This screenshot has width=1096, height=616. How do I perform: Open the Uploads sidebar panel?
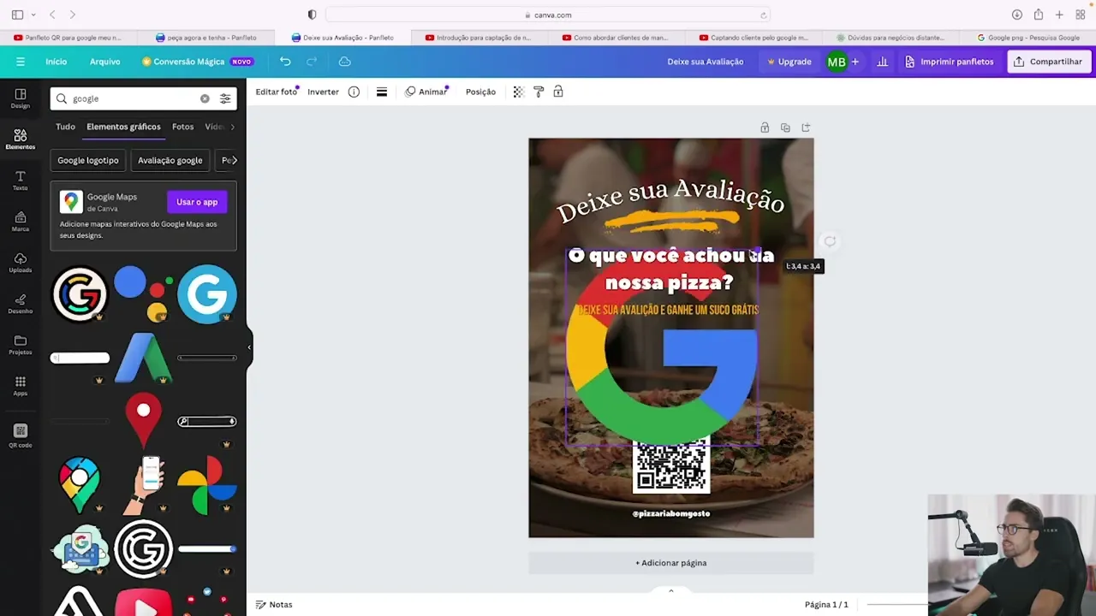(x=21, y=262)
